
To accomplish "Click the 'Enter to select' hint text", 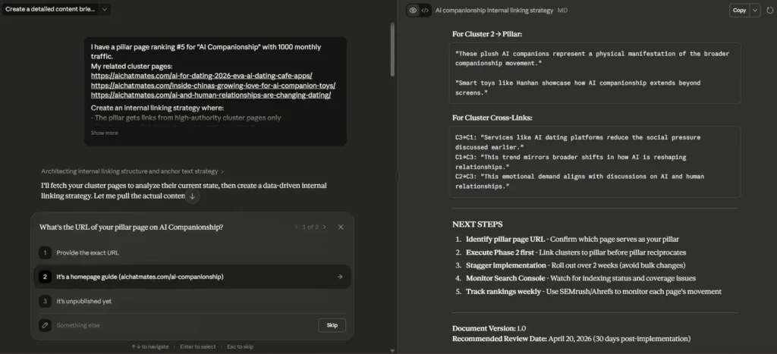I will (198, 346).
